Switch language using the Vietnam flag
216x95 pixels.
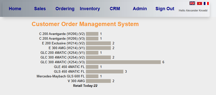coord(199,3)
